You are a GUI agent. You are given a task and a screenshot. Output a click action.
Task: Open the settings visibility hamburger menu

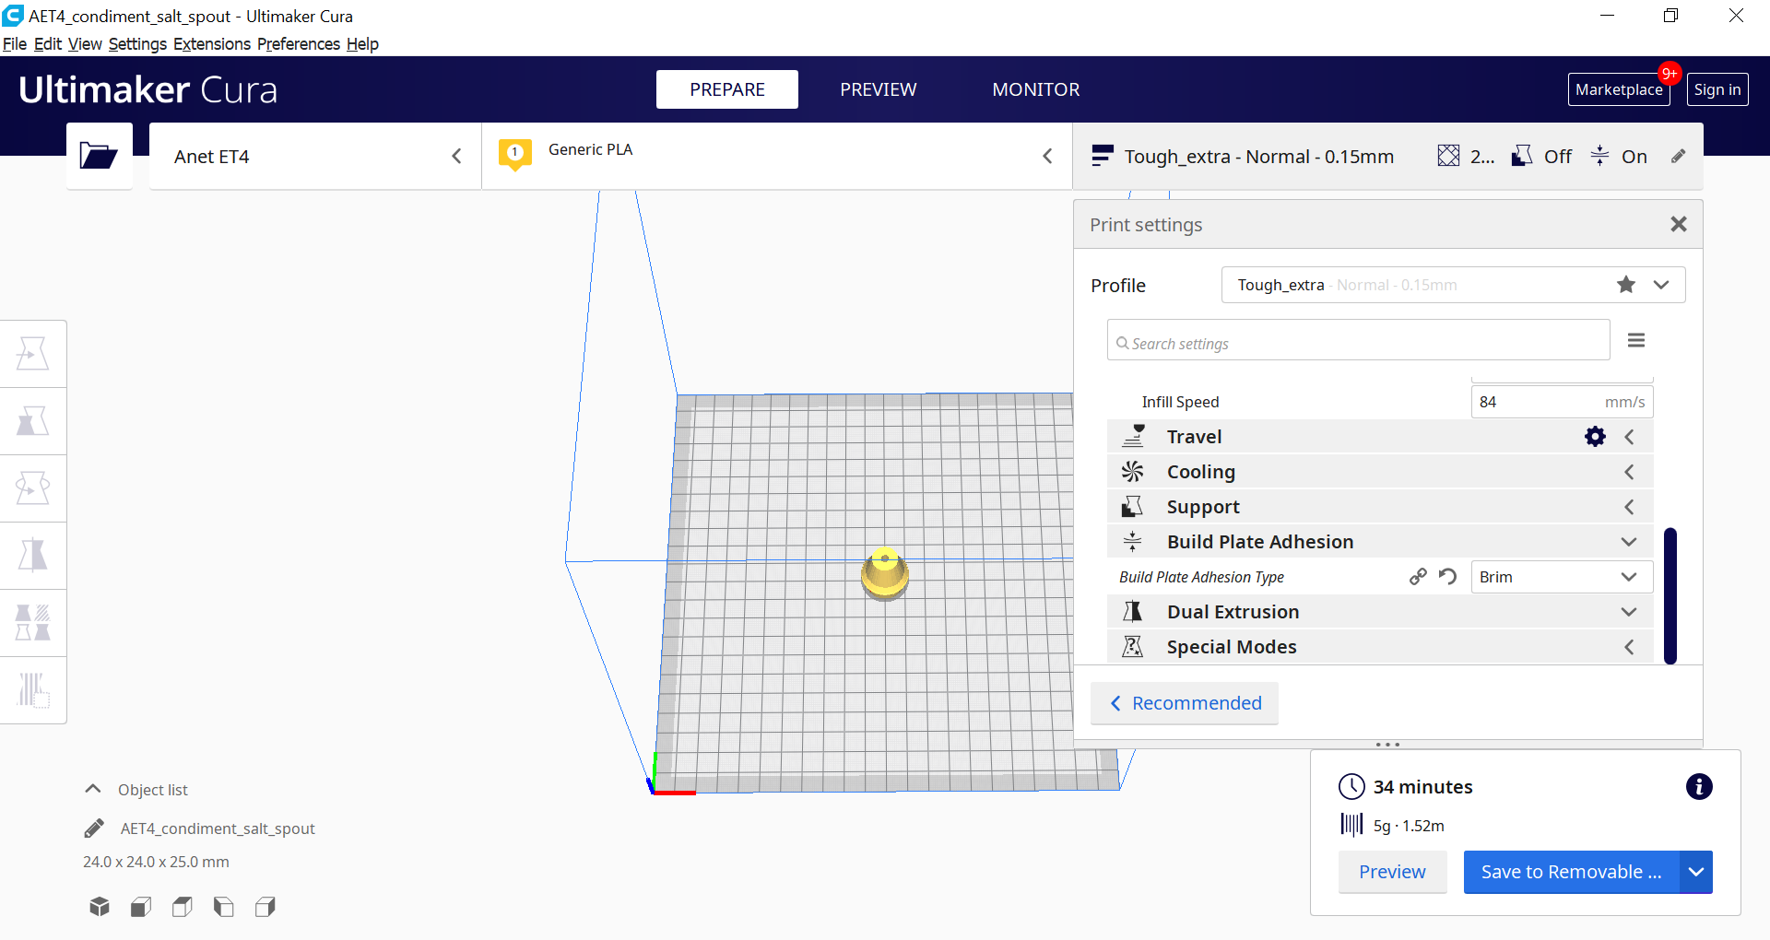tap(1636, 341)
